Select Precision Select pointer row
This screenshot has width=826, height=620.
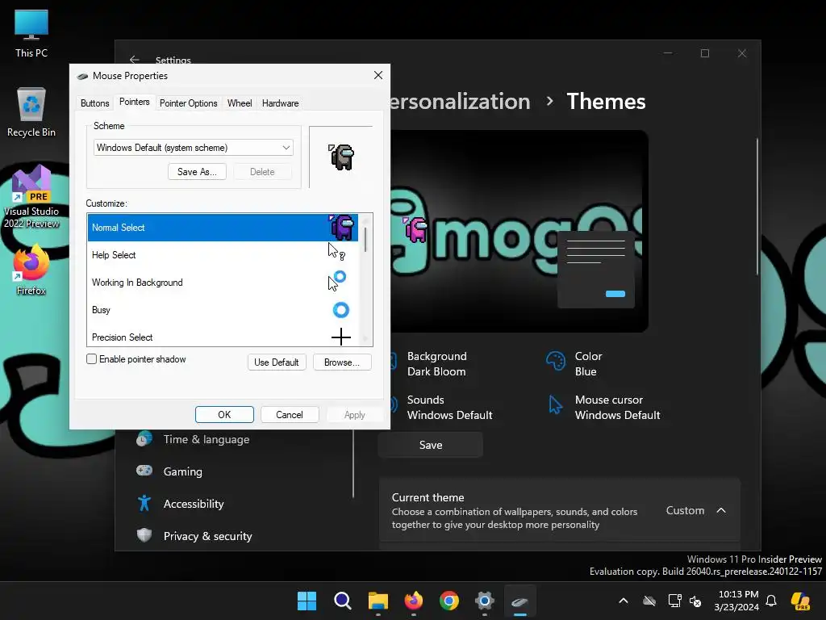pos(223,337)
